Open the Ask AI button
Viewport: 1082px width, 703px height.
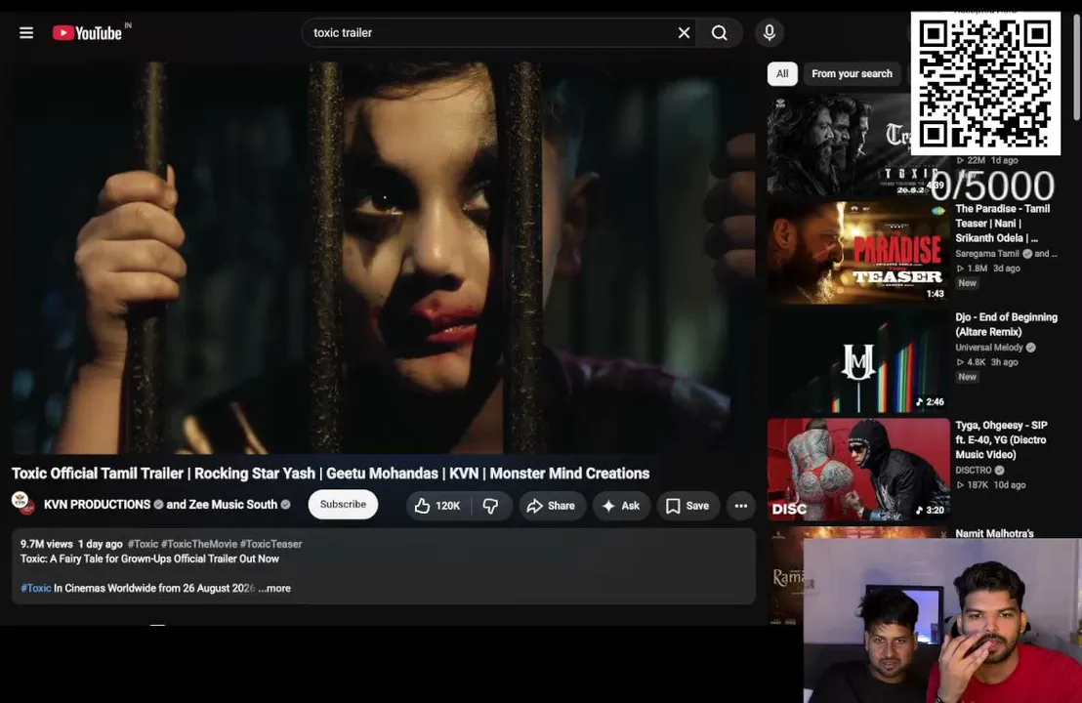[x=621, y=506]
